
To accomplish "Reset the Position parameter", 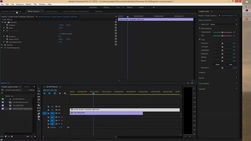I will [116, 25].
